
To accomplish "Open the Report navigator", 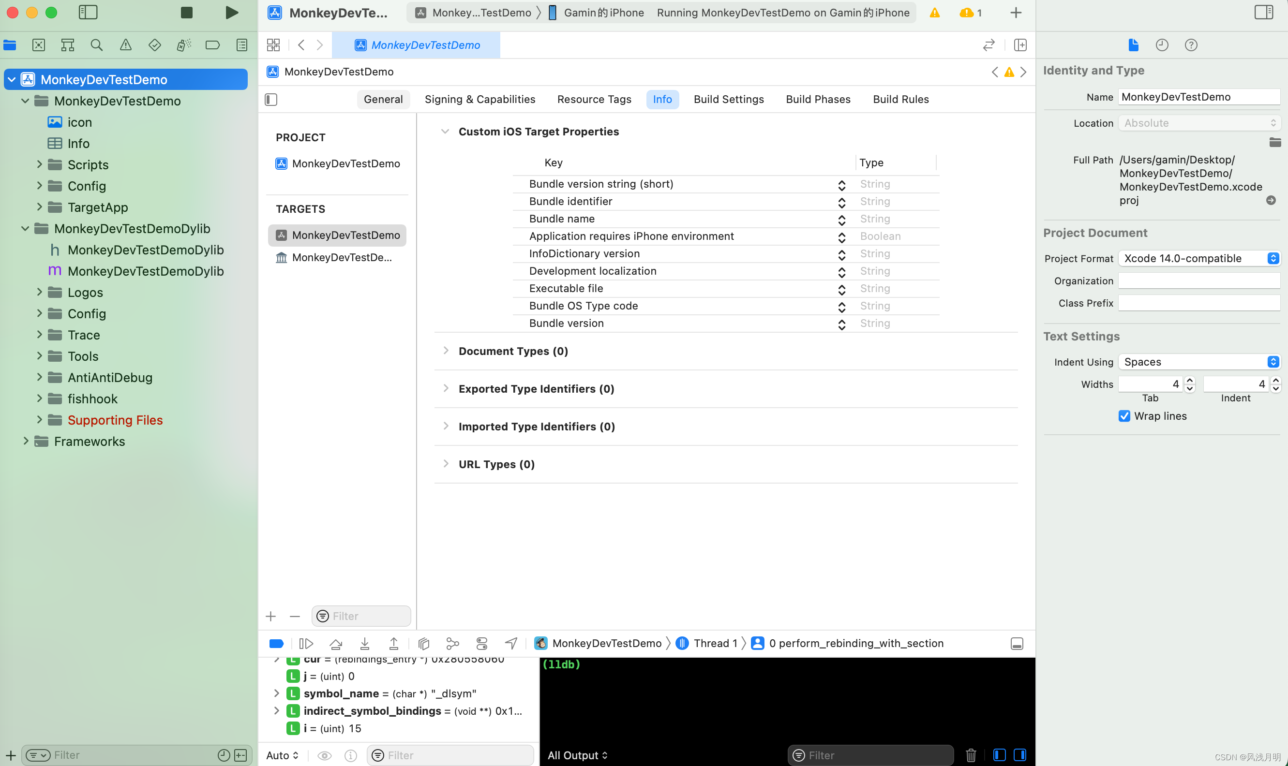I will [242, 45].
